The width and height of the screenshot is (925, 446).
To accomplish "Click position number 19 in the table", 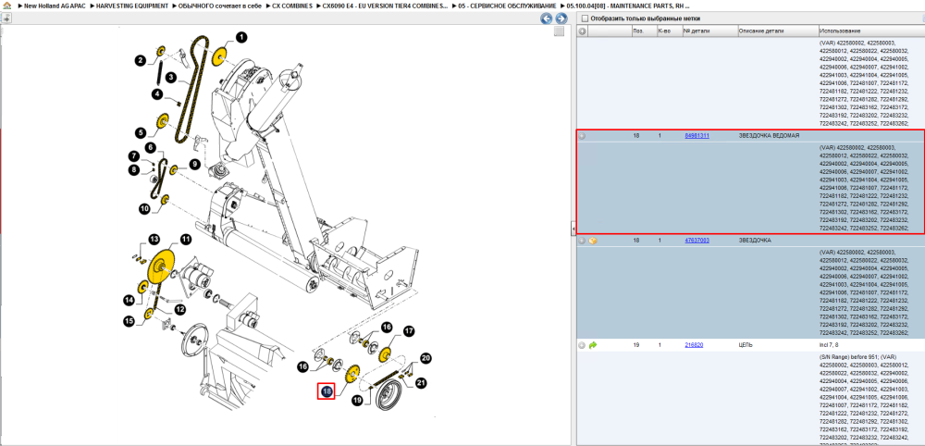I will coord(636,345).
